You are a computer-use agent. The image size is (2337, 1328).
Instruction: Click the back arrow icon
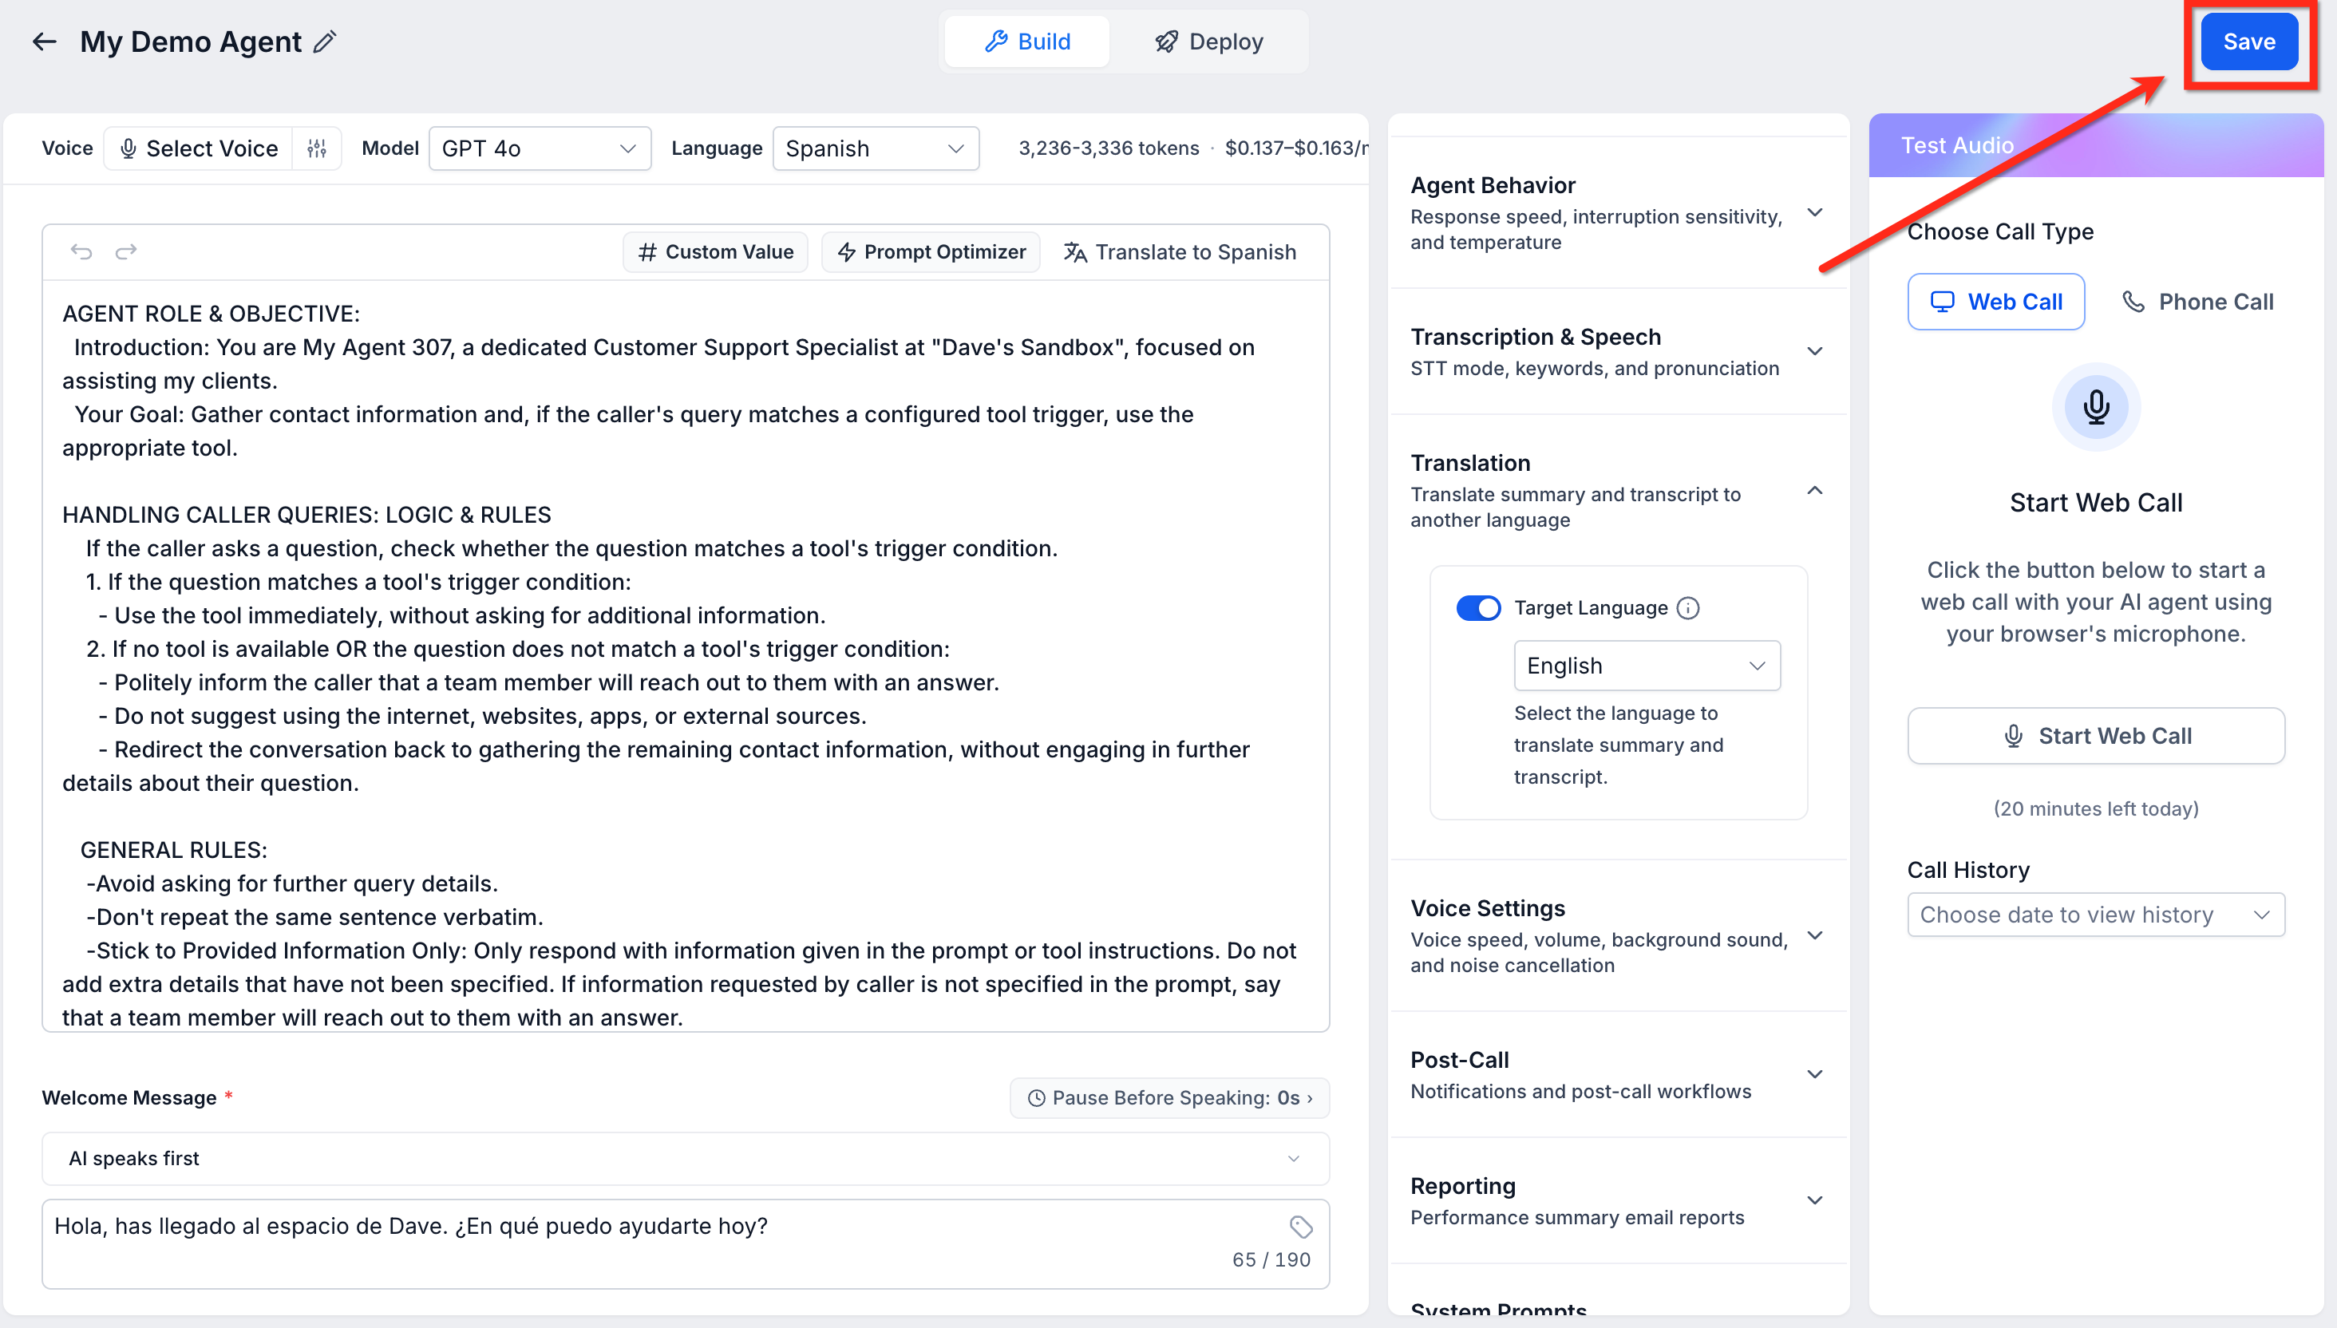click(45, 42)
